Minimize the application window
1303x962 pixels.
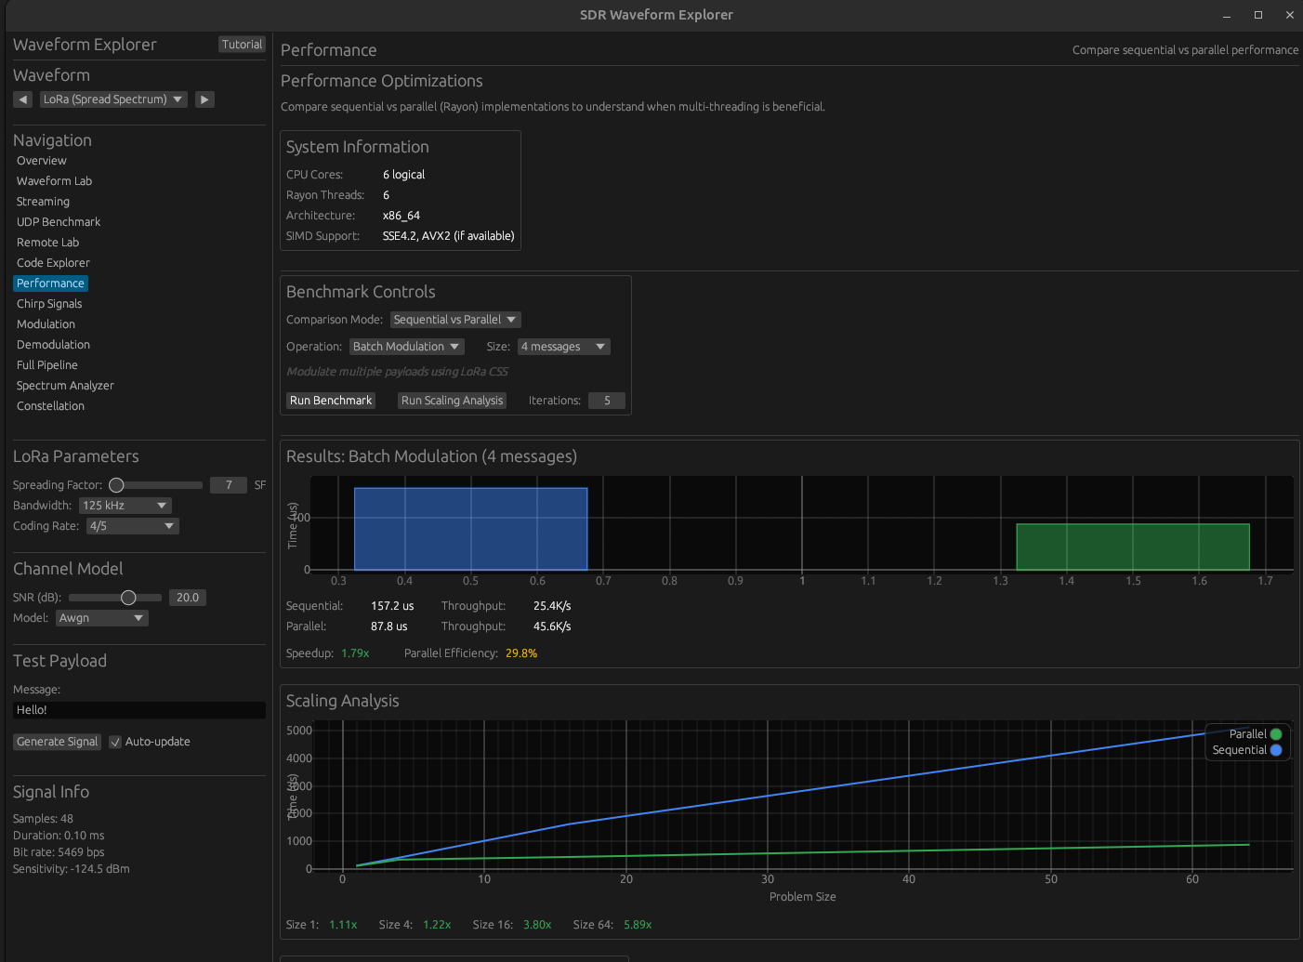coord(1227,15)
